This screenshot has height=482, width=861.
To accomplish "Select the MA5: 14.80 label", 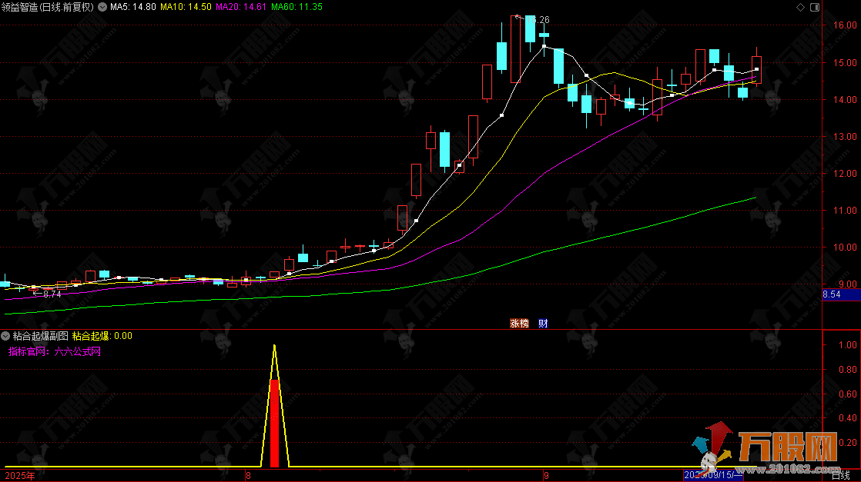I will point(133,7).
